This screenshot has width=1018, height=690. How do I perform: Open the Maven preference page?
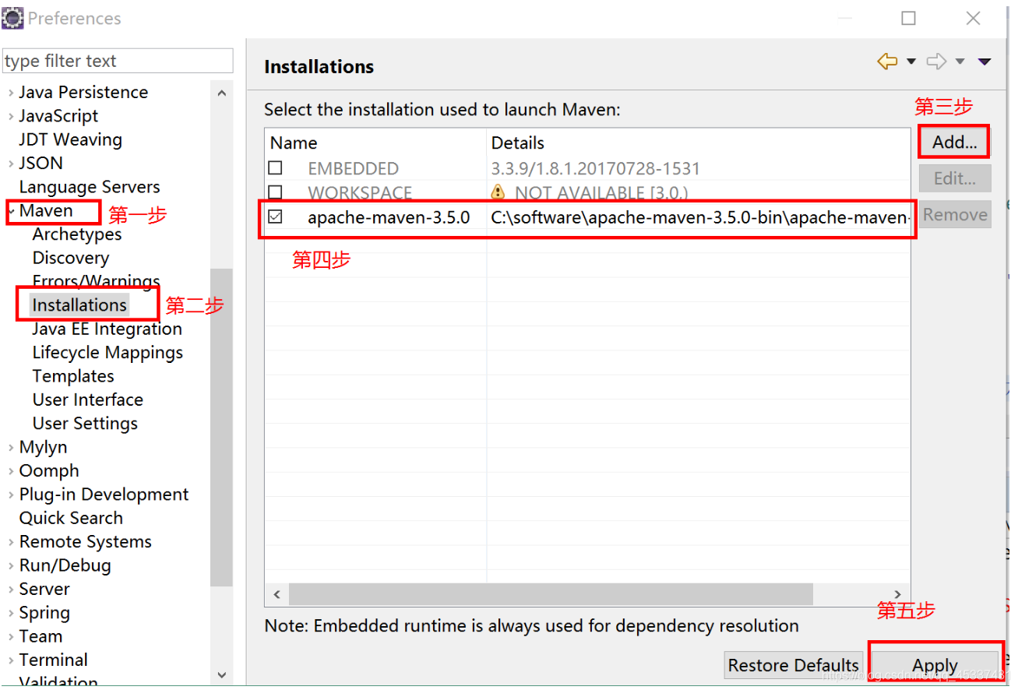pos(46,211)
